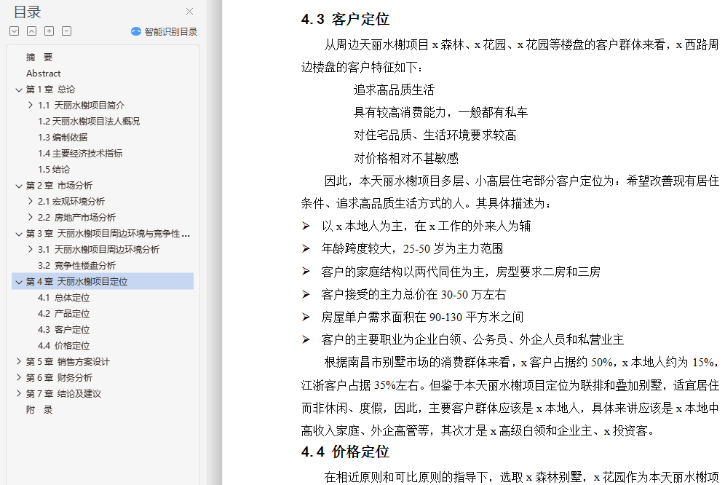725x485 pixels.
Task: Collapse 第1章 总论 chevron
Action: (18, 90)
